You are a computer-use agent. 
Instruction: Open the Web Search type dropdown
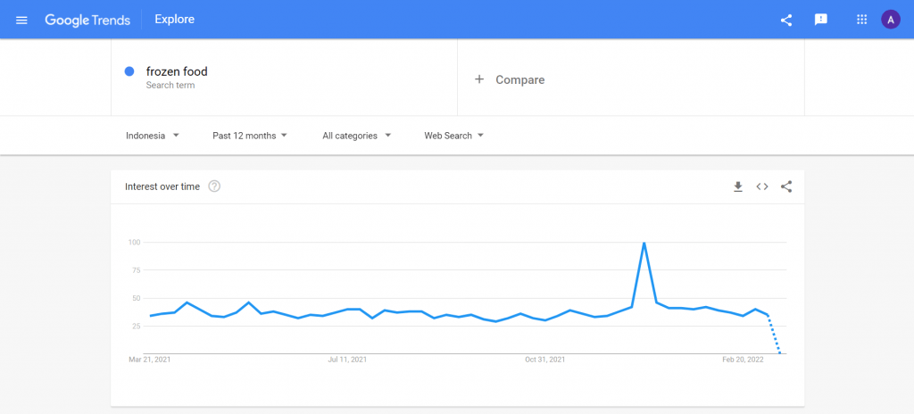click(453, 136)
